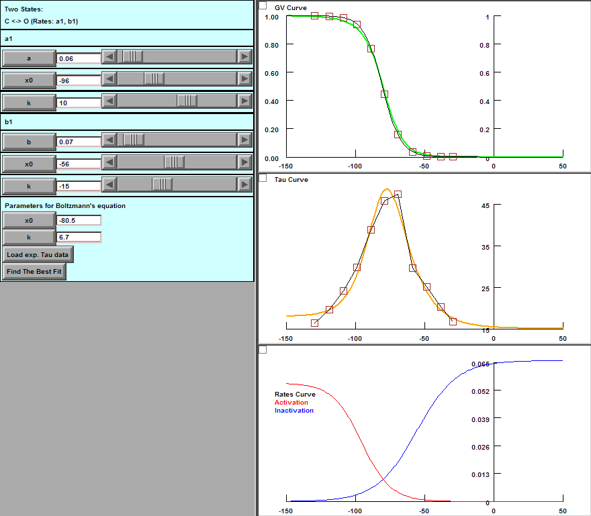Click Find The Best Fit button

(34, 272)
